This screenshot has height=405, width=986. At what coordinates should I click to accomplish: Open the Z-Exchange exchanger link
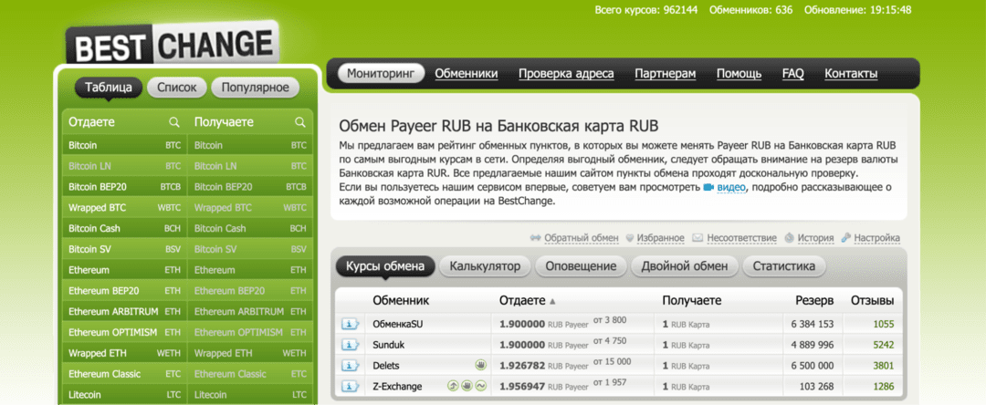pyautogui.click(x=397, y=386)
